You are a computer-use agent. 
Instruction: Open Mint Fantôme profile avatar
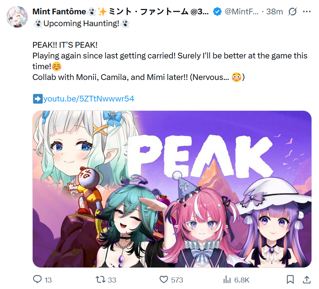tap(17, 17)
